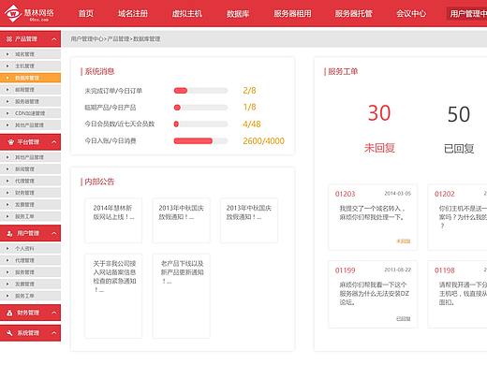Click the 50 已回复 ticket count

pyautogui.click(x=459, y=129)
